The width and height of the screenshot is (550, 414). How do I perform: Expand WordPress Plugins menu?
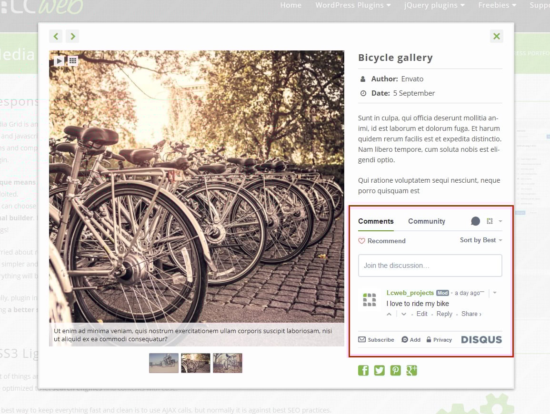tap(353, 5)
